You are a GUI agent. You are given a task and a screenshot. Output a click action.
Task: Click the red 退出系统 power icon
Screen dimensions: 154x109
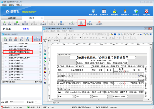coord(146,13)
